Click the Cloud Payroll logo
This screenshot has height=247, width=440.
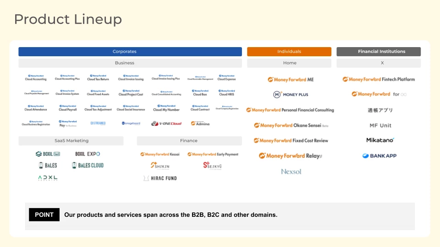(68, 108)
